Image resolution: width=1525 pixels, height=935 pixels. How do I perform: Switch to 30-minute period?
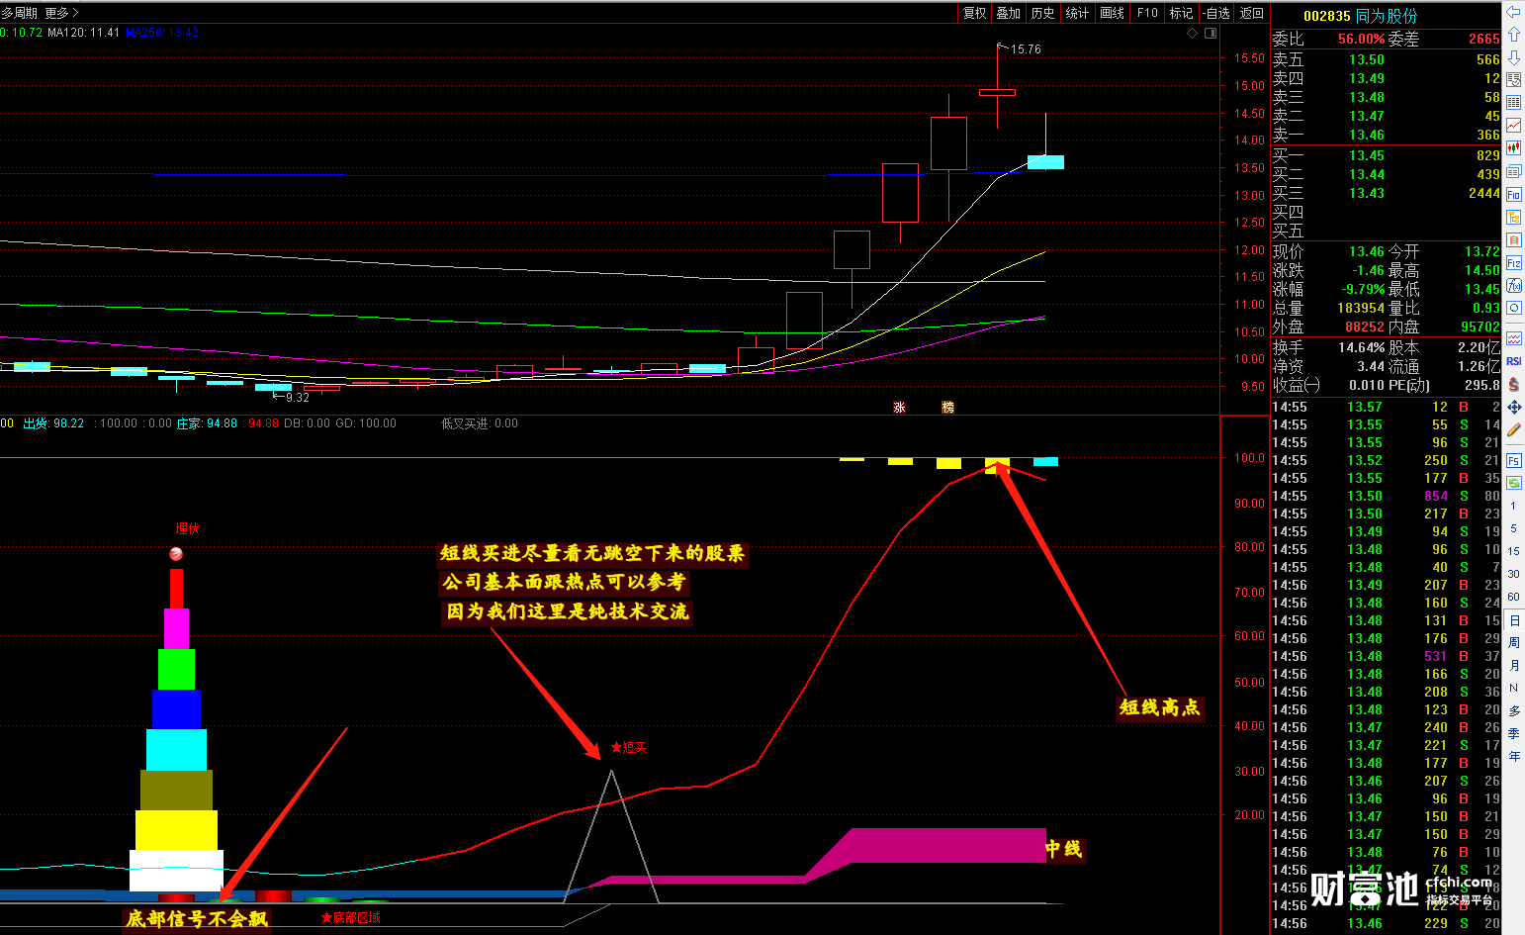point(1513,574)
